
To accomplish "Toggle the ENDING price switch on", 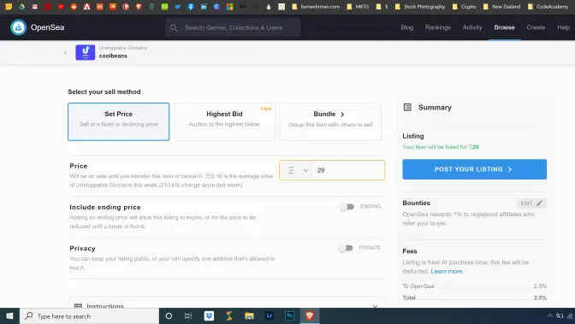I will (x=347, y=207).
